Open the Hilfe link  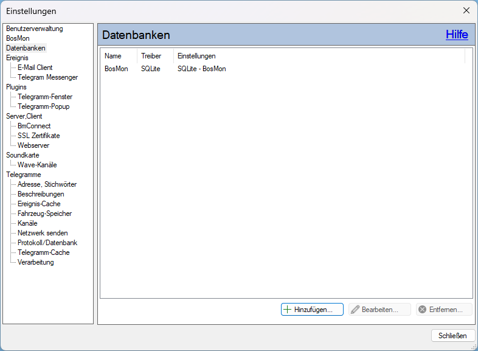tap(457, 35)
